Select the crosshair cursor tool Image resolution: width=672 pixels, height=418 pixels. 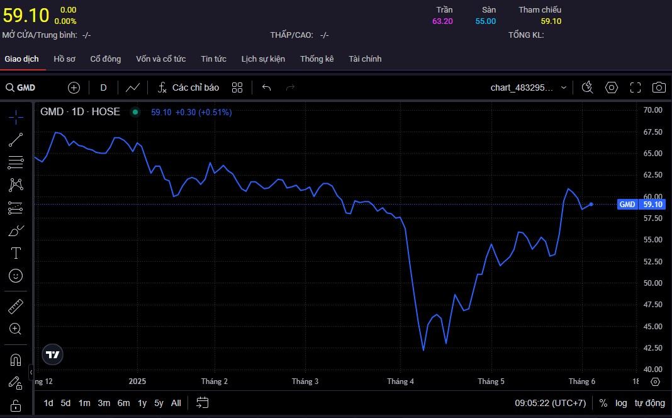point(16,117)
